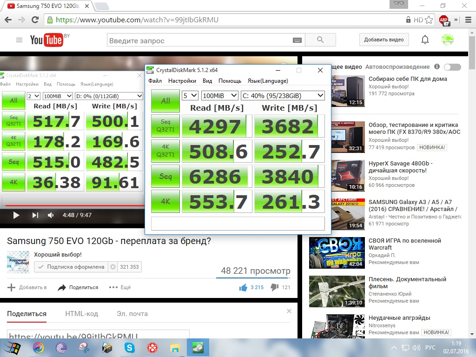Open the on-screen keyboard in search box
Viewport: 476px width, 357px height.
point(297,40)
